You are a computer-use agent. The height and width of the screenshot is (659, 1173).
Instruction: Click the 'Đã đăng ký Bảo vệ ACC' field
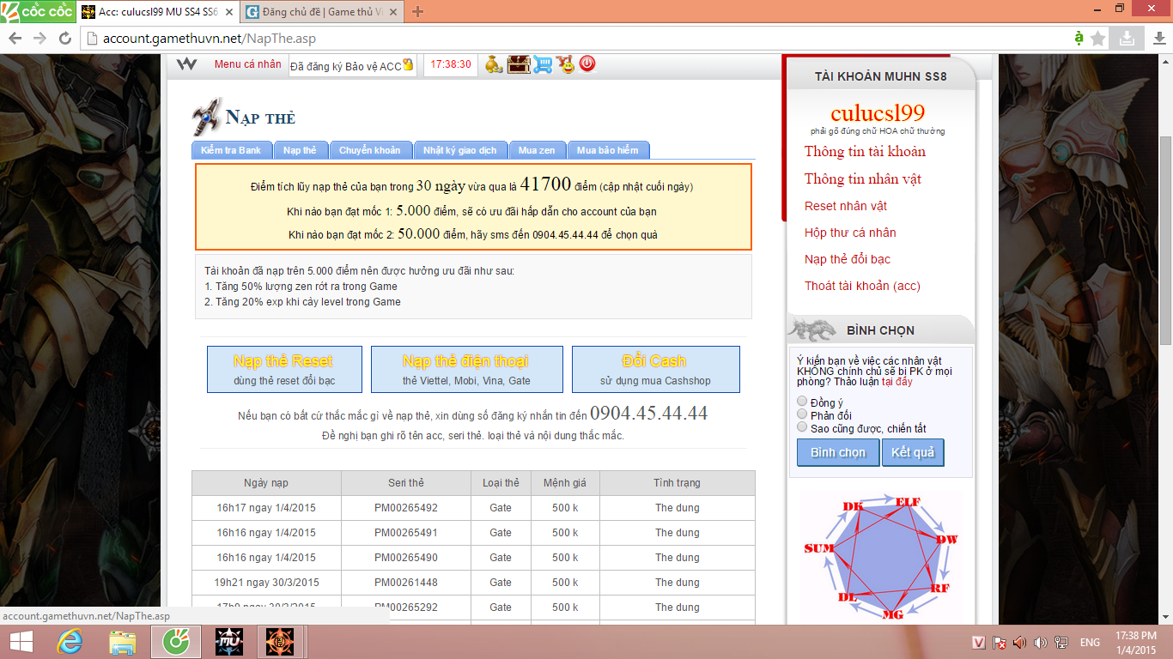pyautogui.click(x=352, y=65)
